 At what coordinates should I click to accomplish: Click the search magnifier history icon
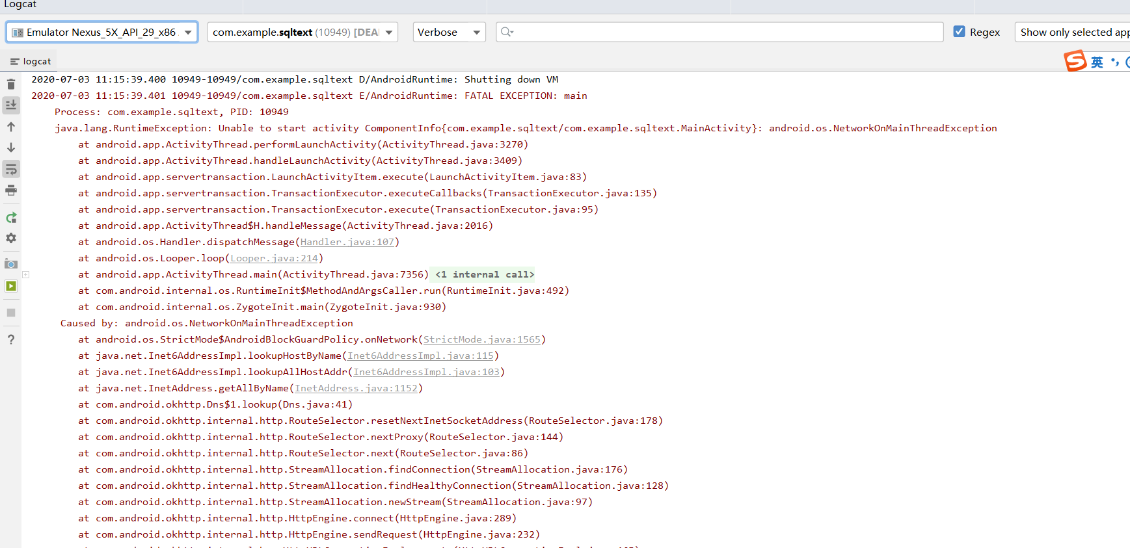pyautogui.click(x=507, y=32)
